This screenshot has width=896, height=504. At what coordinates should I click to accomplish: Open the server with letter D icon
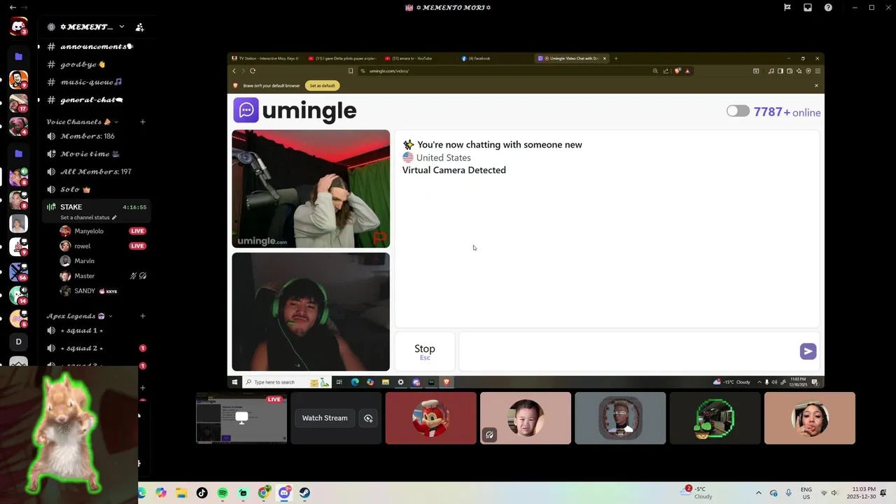18,342
